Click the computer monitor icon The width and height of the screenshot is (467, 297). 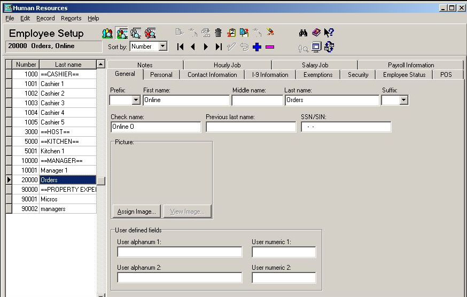(316, 47)
